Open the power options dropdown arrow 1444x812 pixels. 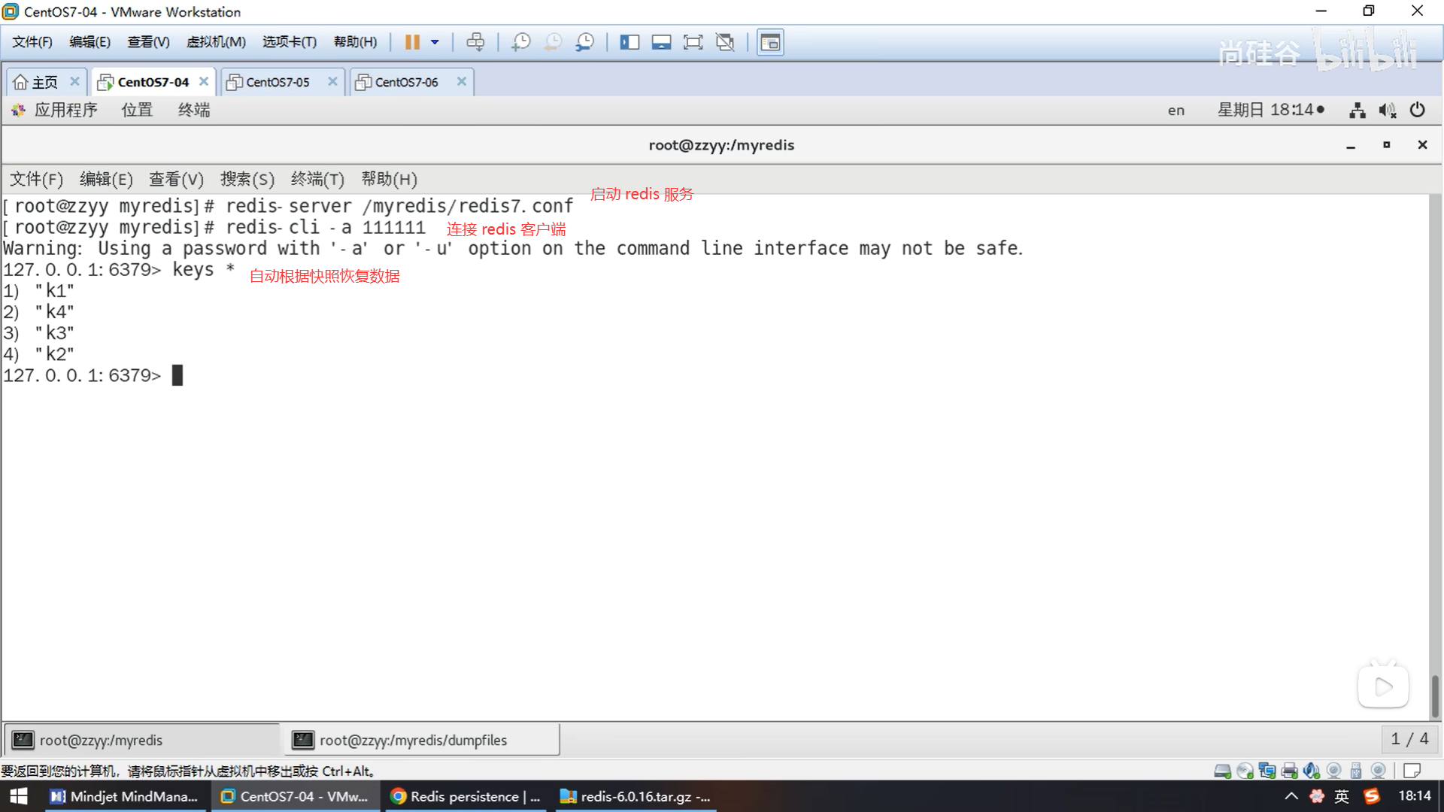435,42
